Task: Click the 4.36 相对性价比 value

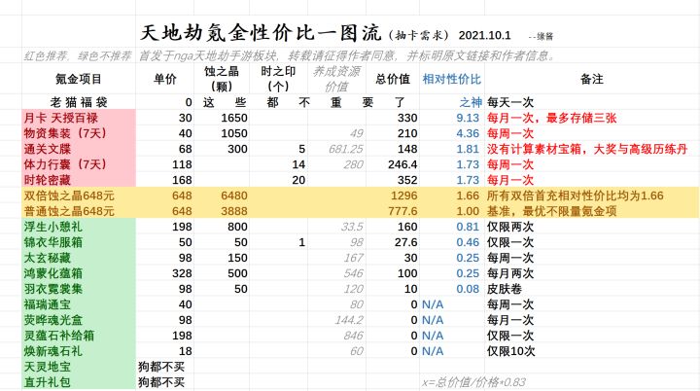Action: pyautogui.click(x=468, y=133)
